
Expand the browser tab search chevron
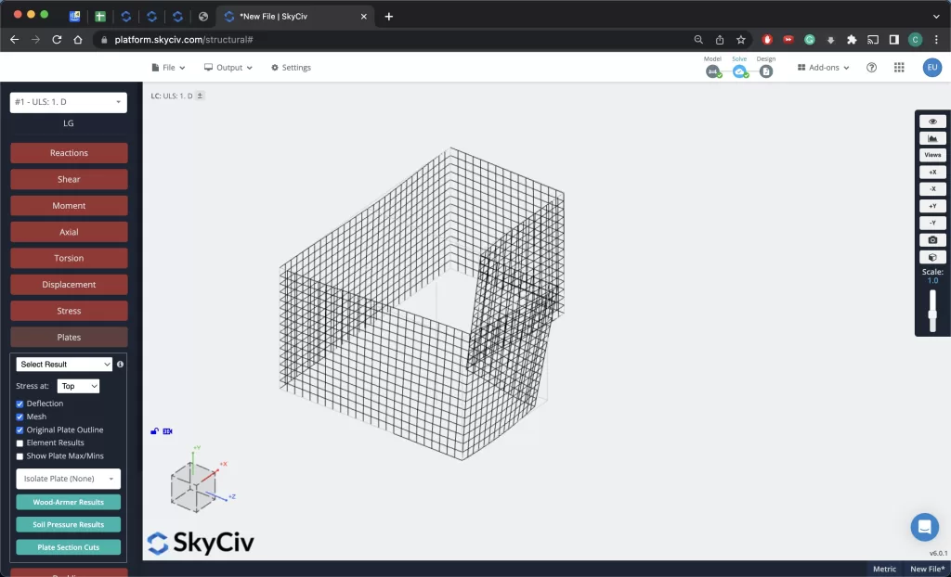point(936,17)
